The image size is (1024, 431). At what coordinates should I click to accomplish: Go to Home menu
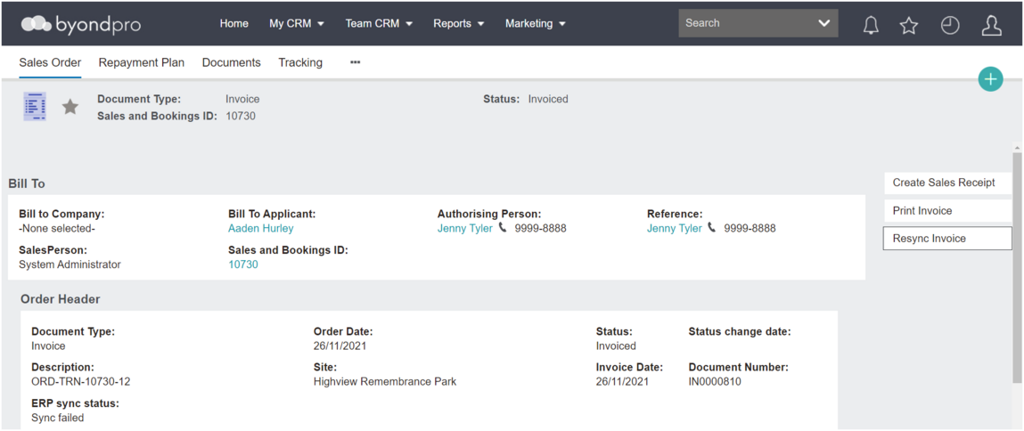tap(233, 23)
